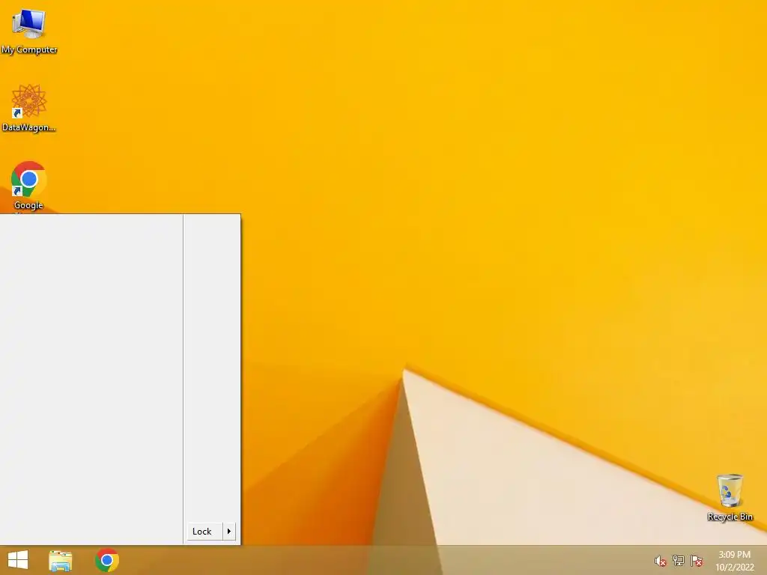Select the Recycle Bin icon
The image size is (767, 575).
(x=730, y=497)
